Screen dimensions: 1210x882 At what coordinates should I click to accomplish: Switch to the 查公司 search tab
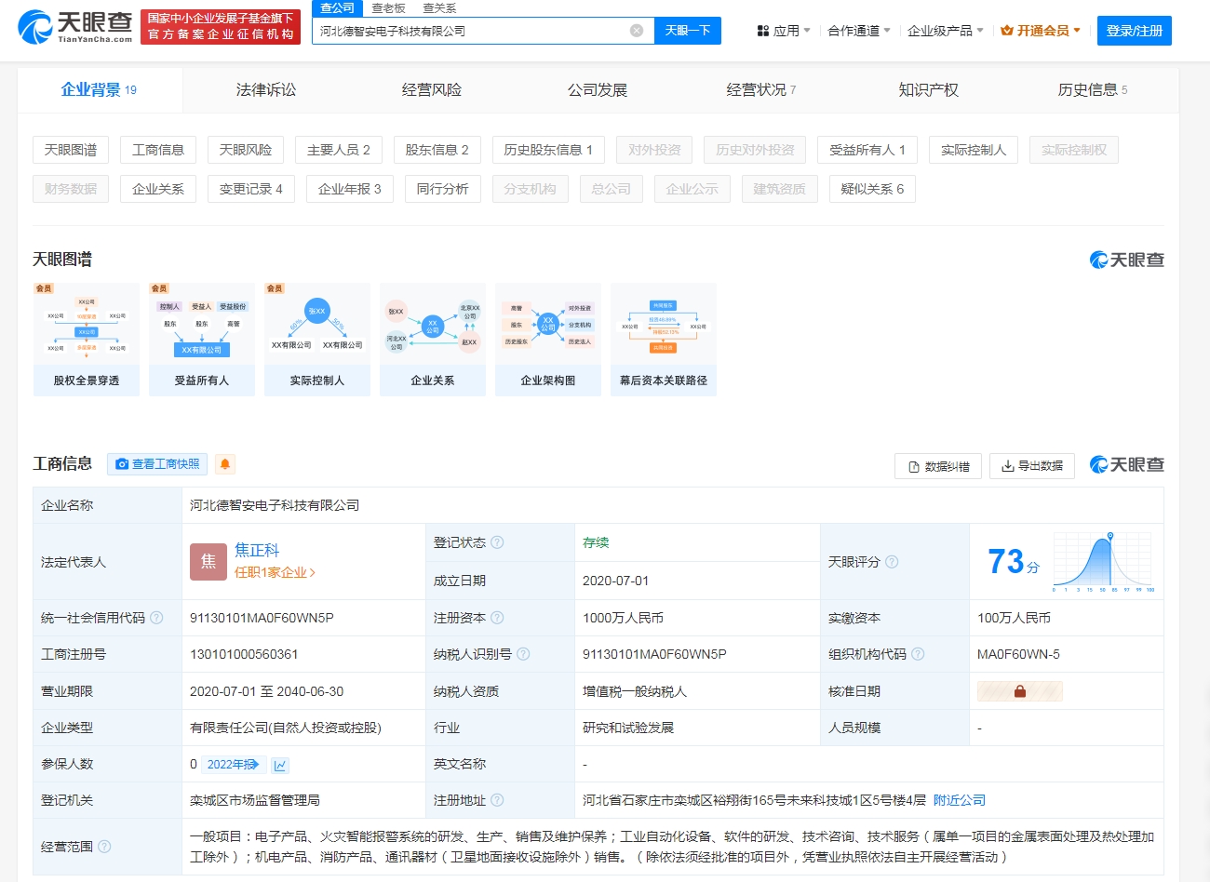pos(337,8)
